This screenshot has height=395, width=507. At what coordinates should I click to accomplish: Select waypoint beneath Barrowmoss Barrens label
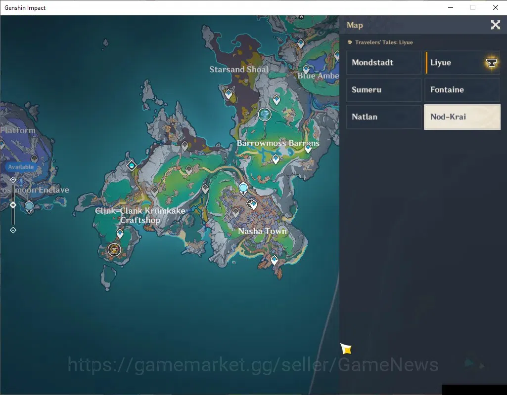click(276, 159)
